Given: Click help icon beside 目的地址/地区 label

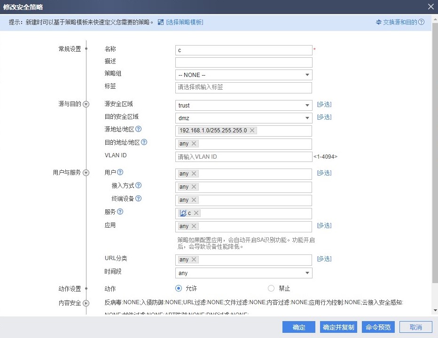Looking at the screenshot, I should (144, 142).
